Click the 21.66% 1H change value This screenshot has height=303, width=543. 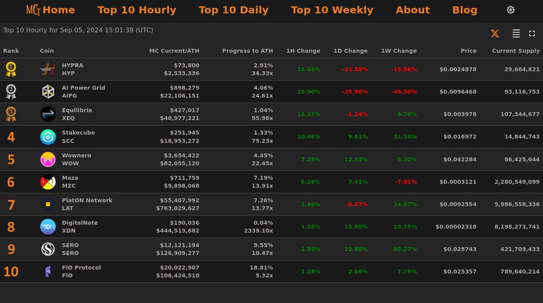click(309, 69)
